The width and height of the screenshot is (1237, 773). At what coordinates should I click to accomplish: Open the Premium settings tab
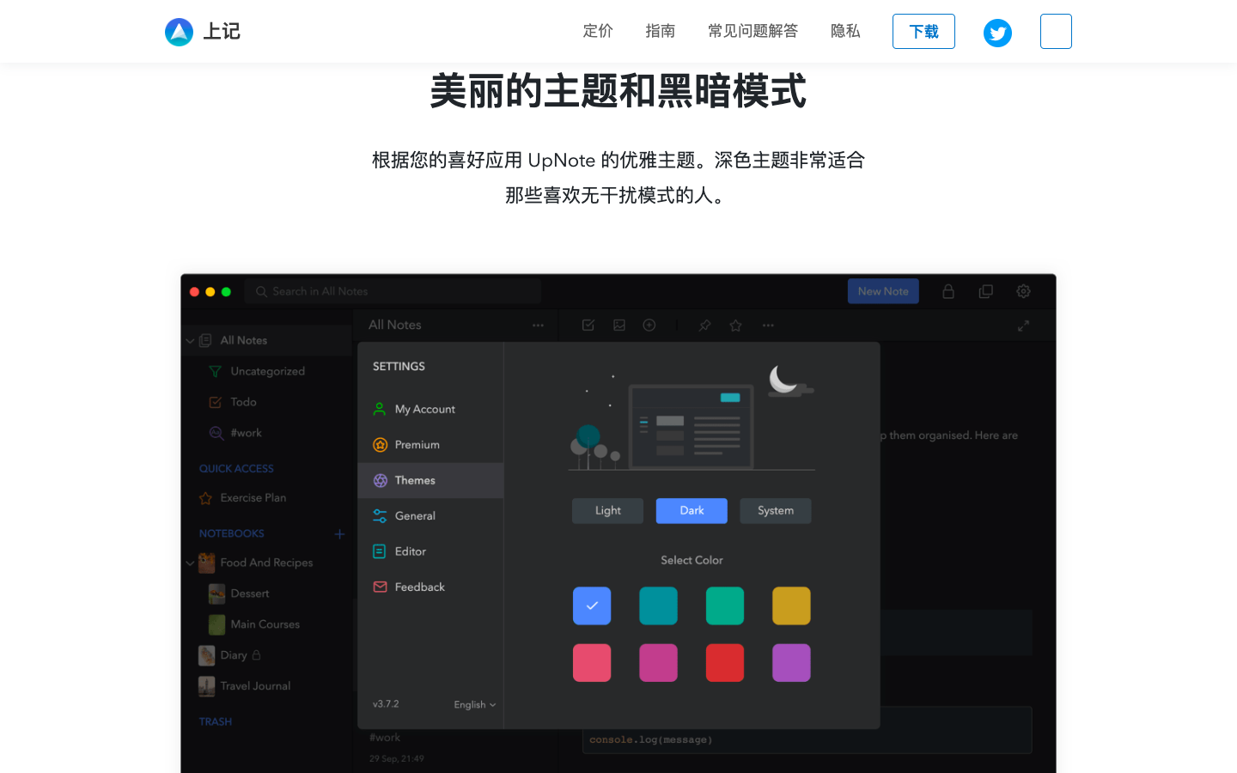pyautogui.click(x=430, y=445)
